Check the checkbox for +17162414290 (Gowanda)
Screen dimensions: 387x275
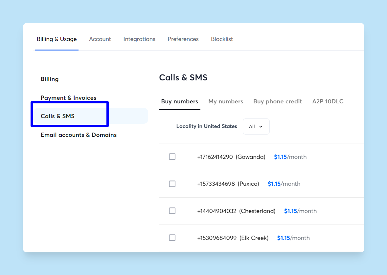click(x=172, y=157)
